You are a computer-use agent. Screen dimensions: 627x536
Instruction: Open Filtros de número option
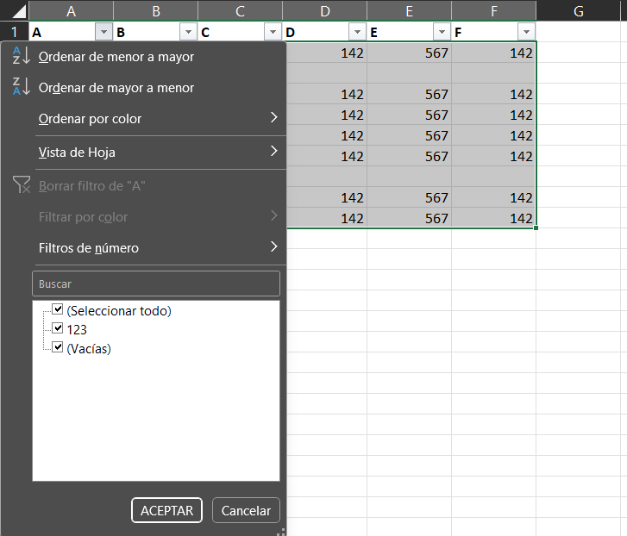[x=89, y=248]
